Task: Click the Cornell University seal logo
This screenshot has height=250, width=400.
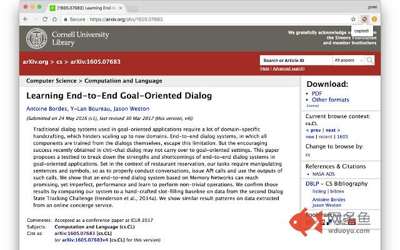Action: coord(37,39)
